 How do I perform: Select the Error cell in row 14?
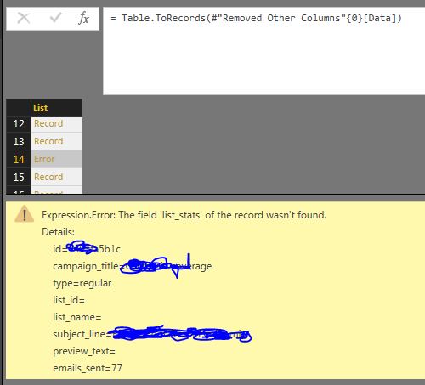[57, 159]
